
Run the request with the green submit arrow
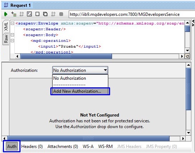[6, 14]
